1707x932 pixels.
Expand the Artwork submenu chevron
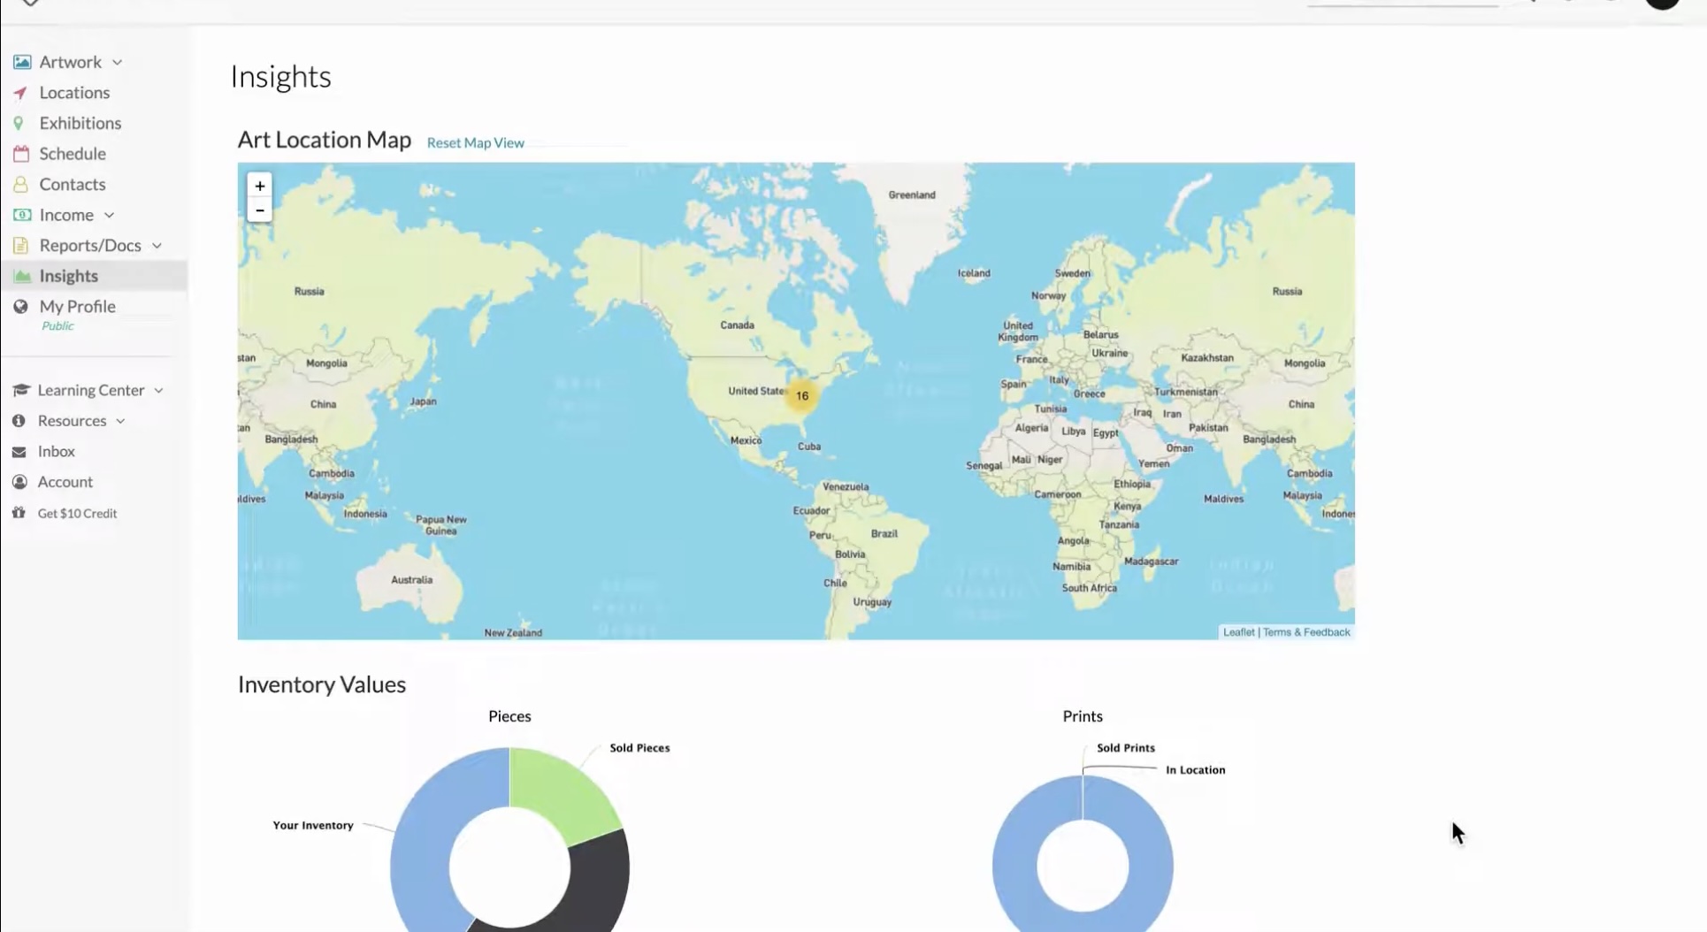pos(118,63)
